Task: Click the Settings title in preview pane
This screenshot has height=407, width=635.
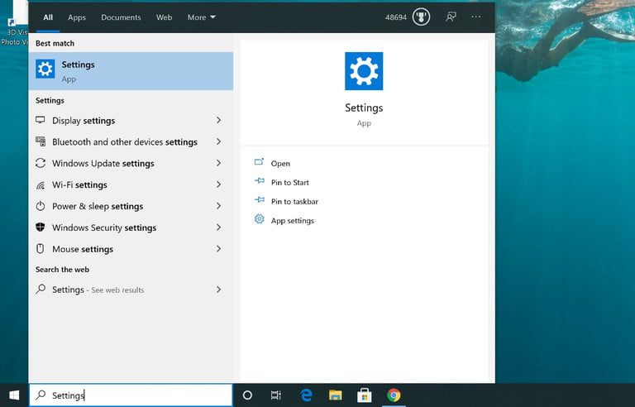Action: coord(364,108)
